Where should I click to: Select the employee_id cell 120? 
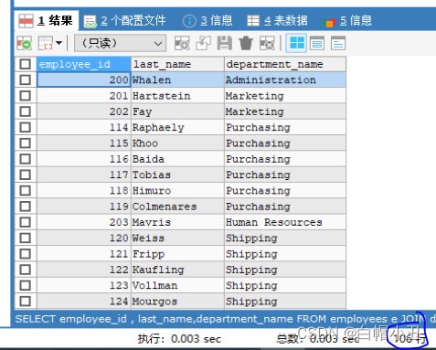click(x=84, y=239)
